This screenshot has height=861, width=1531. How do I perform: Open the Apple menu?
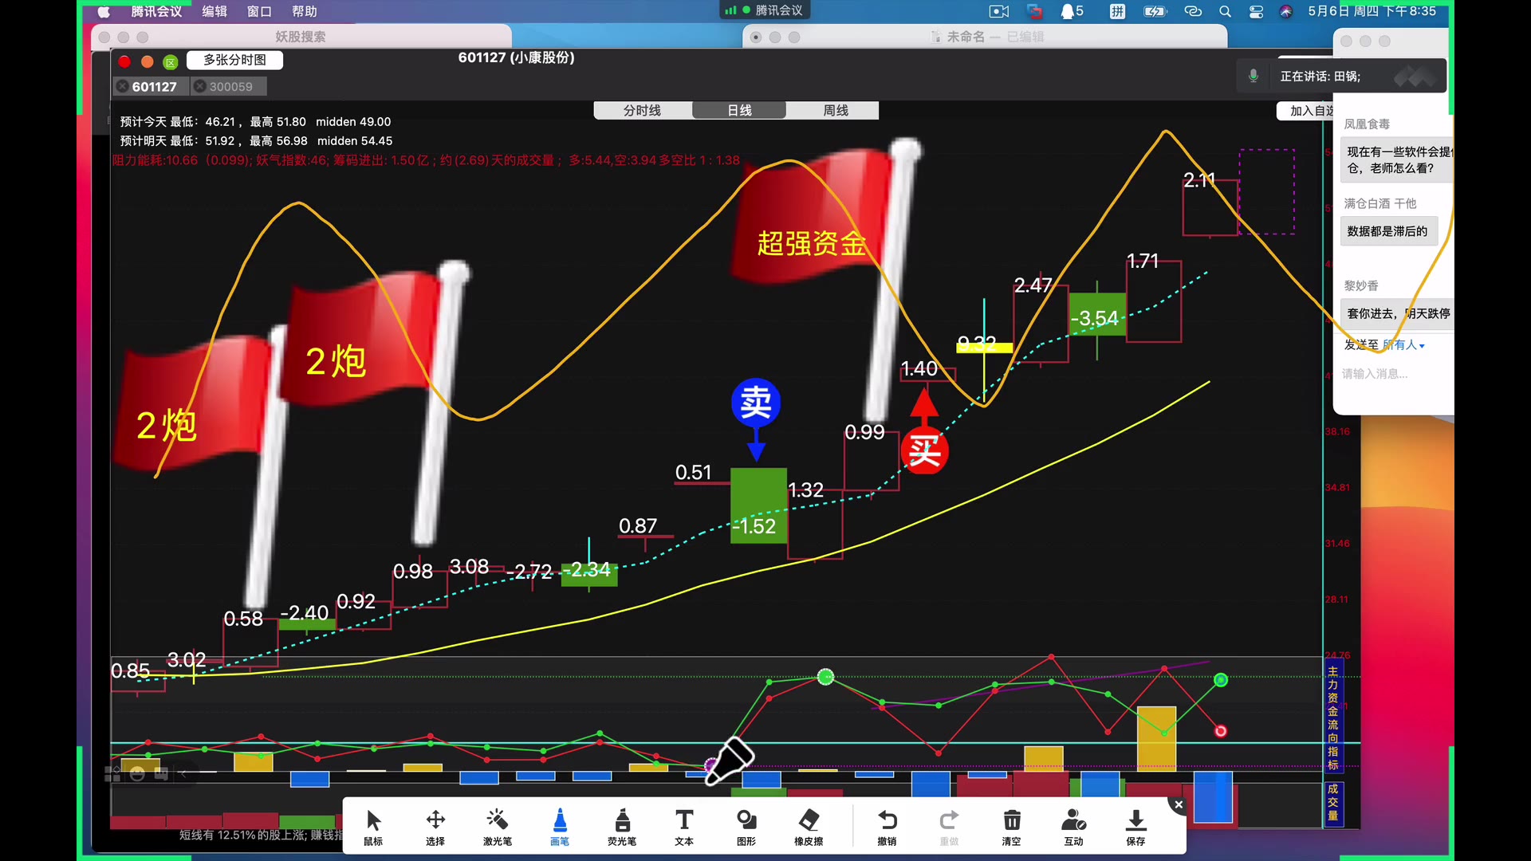point(104,11)
